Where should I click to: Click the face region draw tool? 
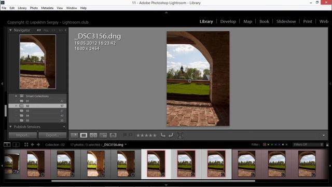180,135
